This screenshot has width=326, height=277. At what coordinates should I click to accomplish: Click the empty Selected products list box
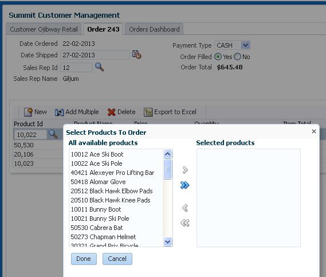249,198
